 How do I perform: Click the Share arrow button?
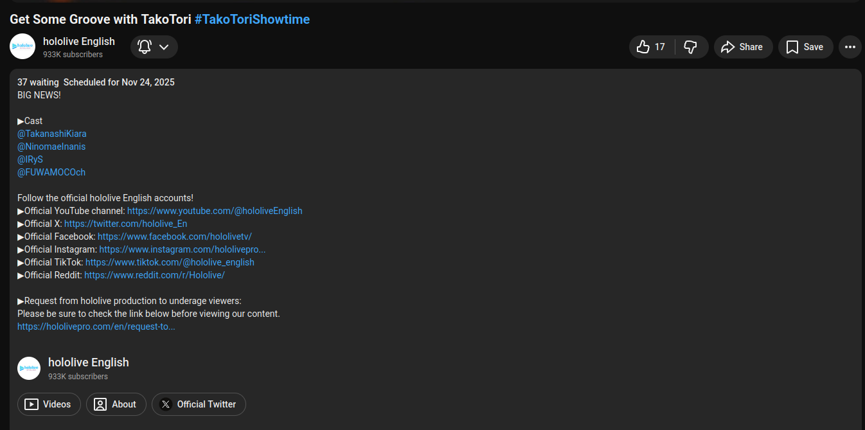(x=743, y=47)
